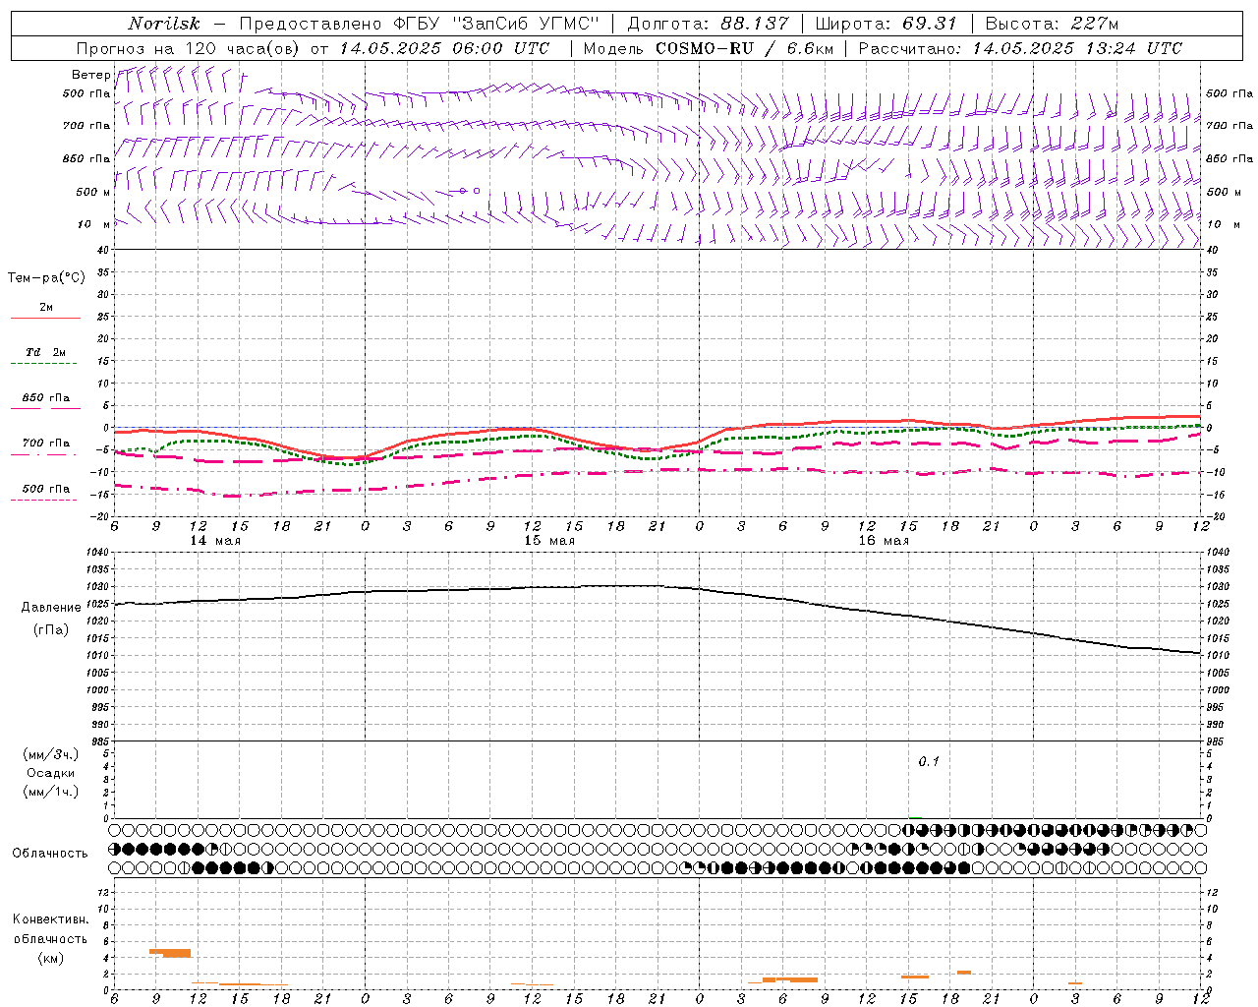Click the 15 мая date label

click(549, 541)
